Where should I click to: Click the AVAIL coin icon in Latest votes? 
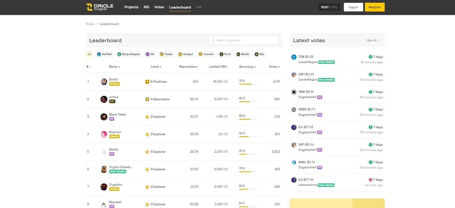coord(294,162)
